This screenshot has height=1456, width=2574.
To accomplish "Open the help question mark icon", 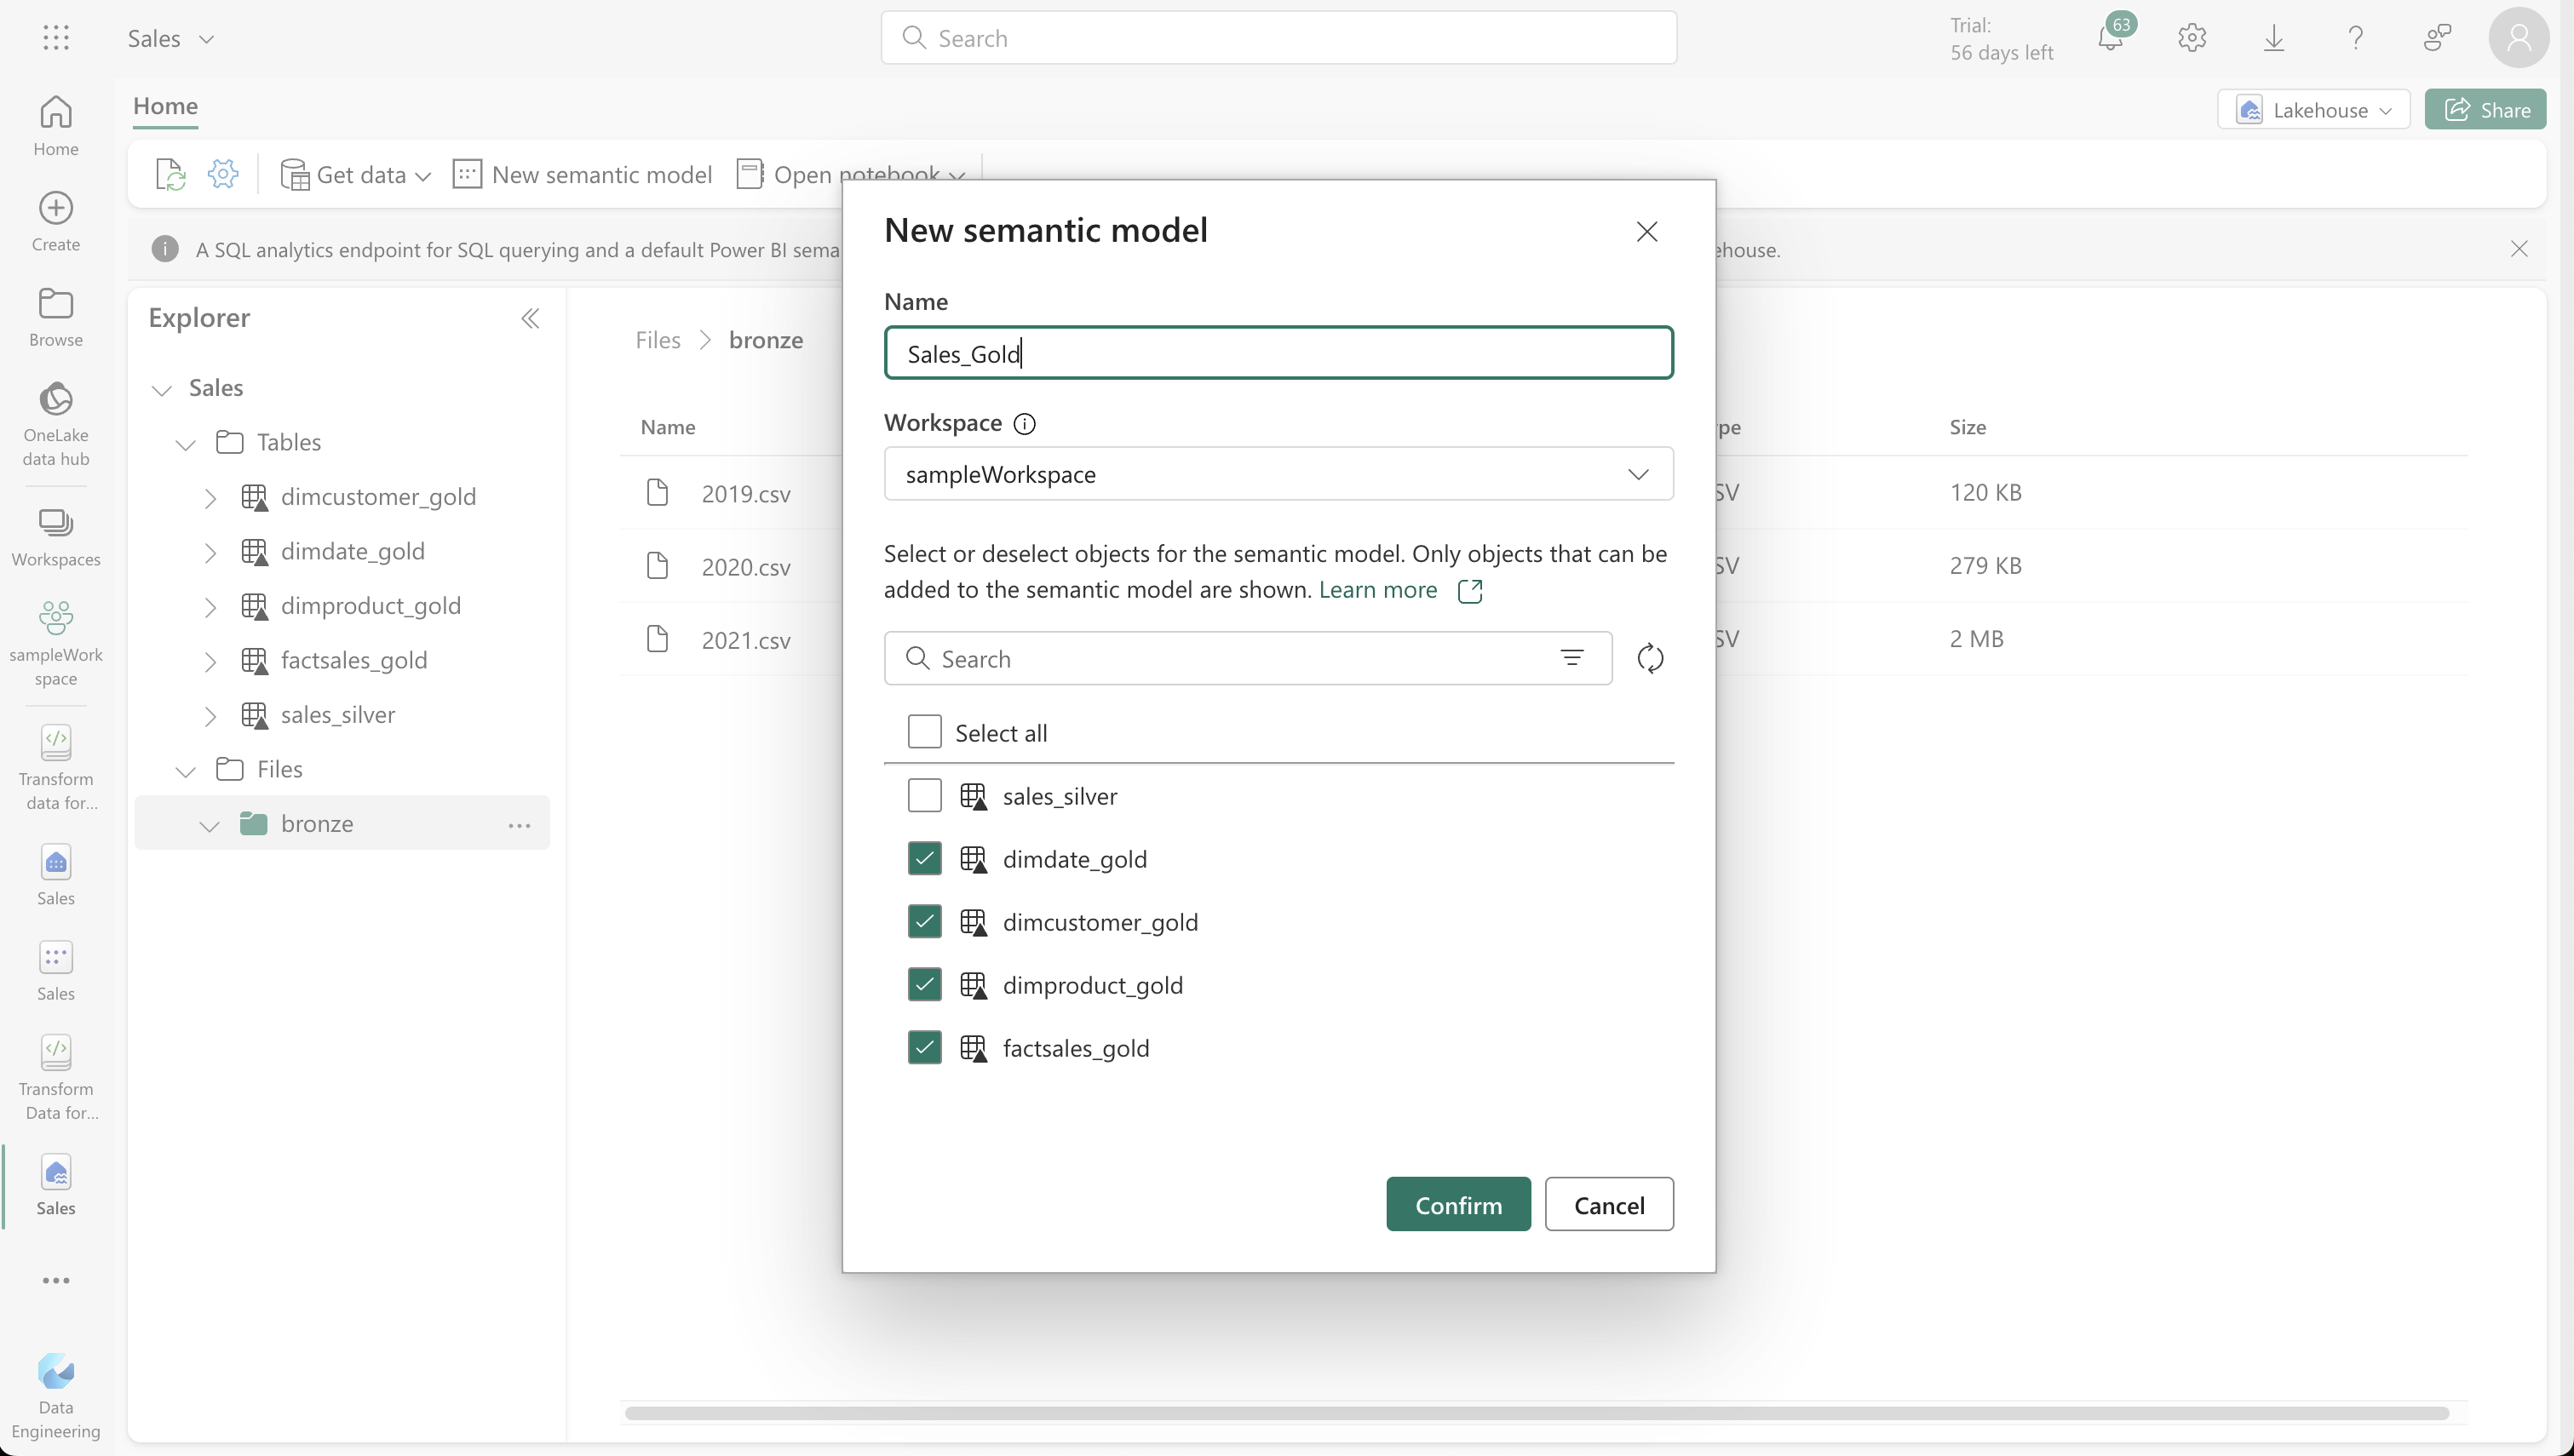I will [2355, 38].
